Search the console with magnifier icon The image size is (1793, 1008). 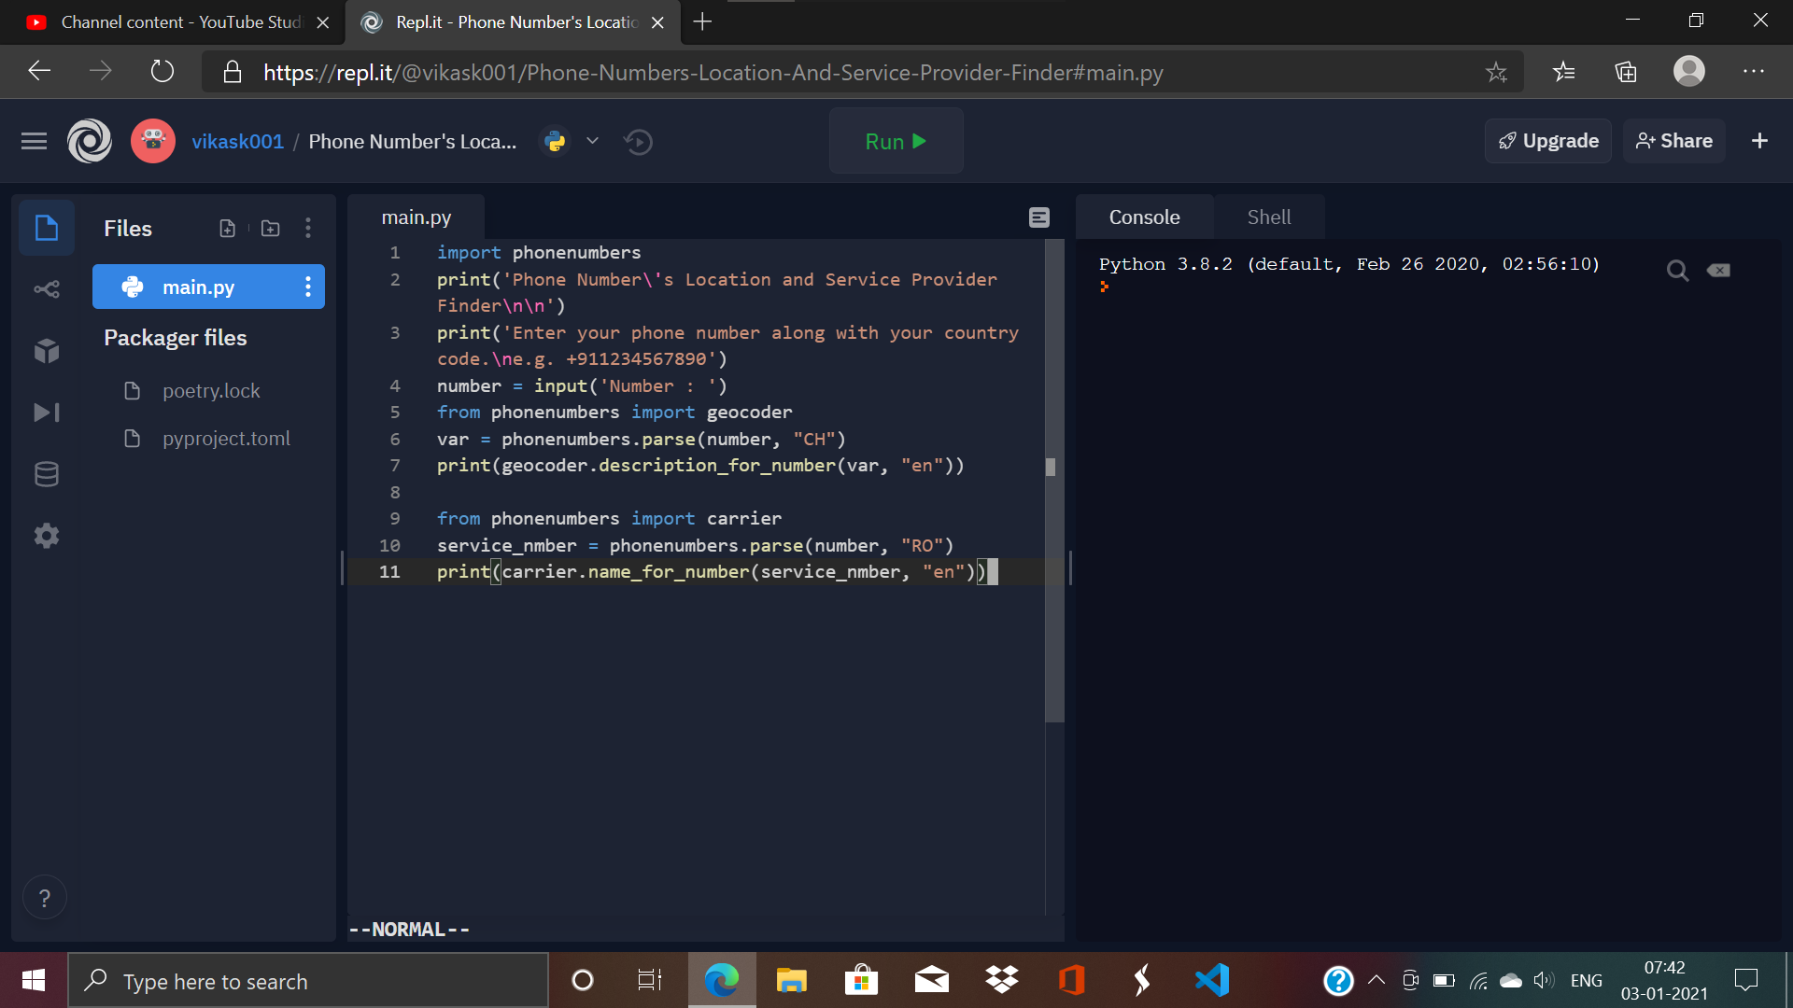click(x=1677, y=271)
